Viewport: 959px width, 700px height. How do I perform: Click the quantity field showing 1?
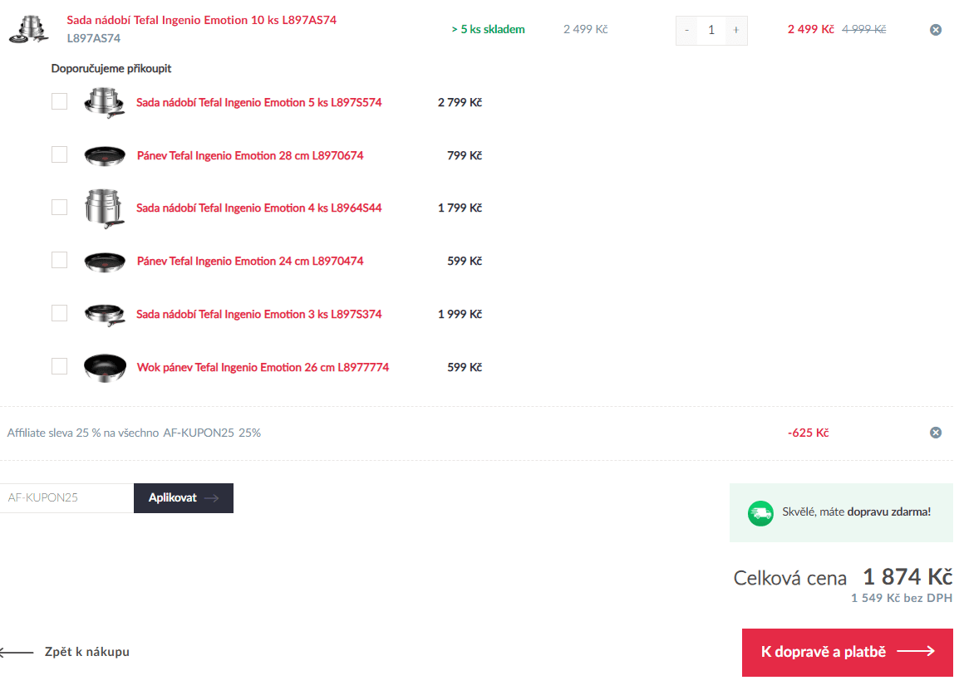coord(711,30)
